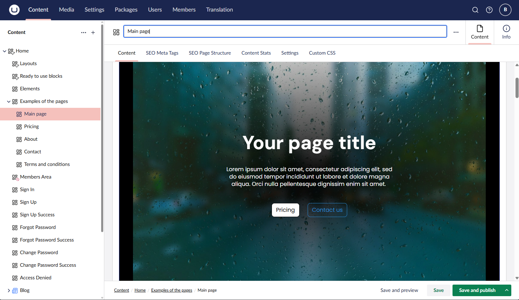This screenshot has width=519, height=300.
Task: Switch to SEO Page Structure tab
Action: coord(210,53)
